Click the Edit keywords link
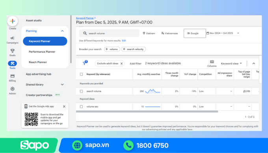 tap(124, 41)
